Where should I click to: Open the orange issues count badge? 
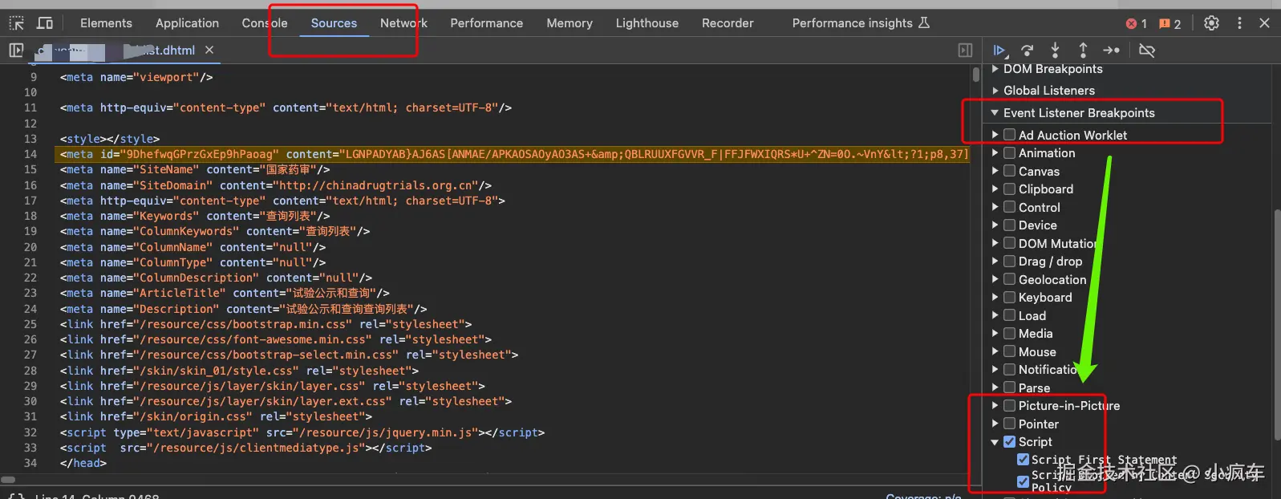point(1170,23)
